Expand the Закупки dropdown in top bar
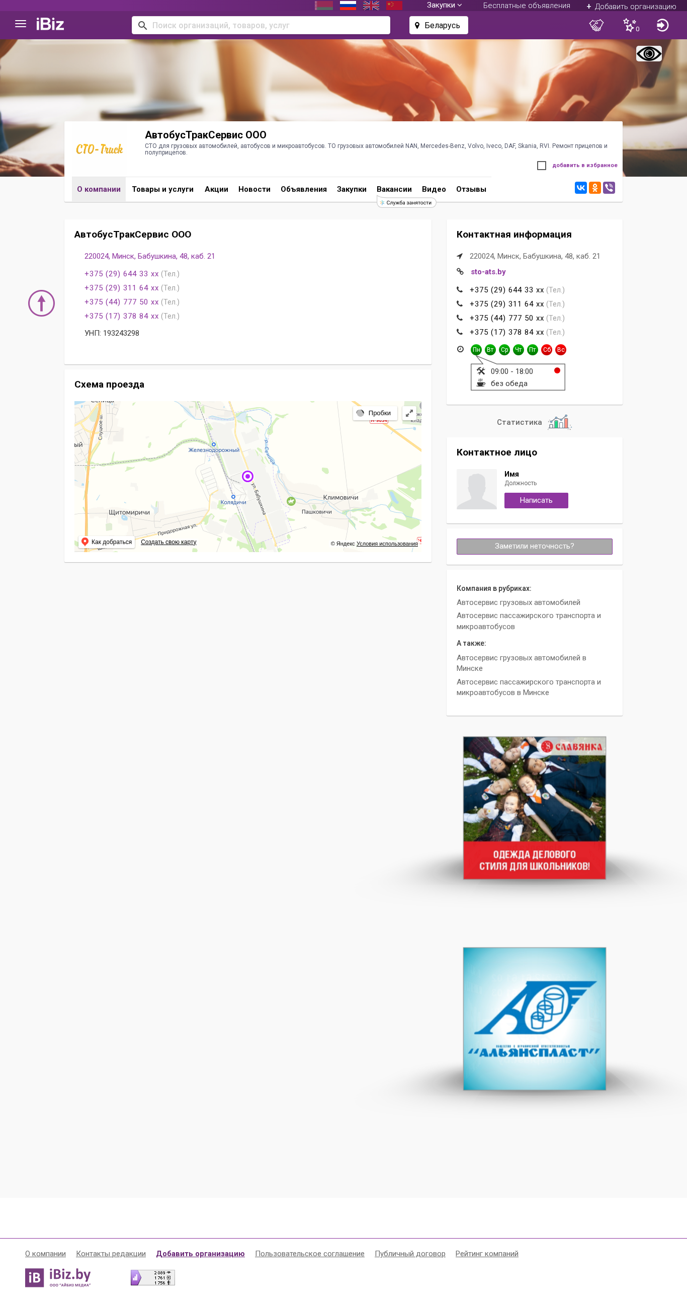Image resolution: width=687 pixels, height=1301 pixels. coord(444,5)
